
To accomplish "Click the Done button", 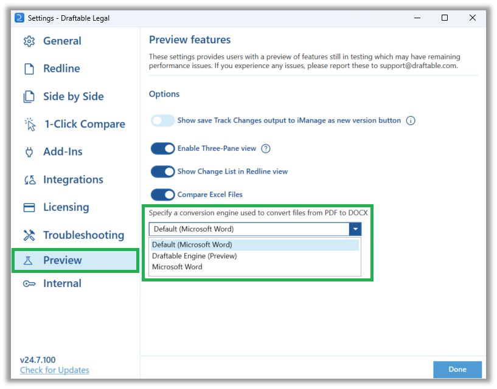I will [x=457, y=370].
